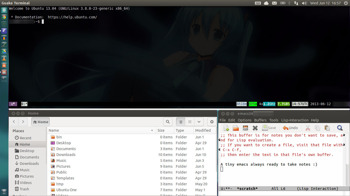Click the Name column sort arrow
This screenshot has width=350, height=196.
[x=152, y=130]
